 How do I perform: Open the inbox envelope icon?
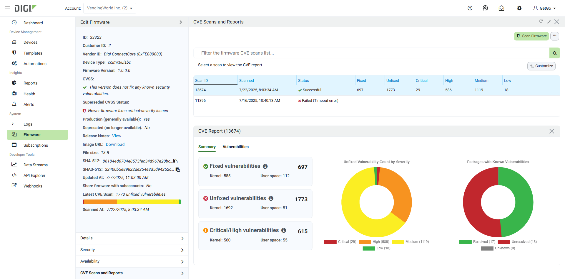pyautogui.click(x=501, y=8)
